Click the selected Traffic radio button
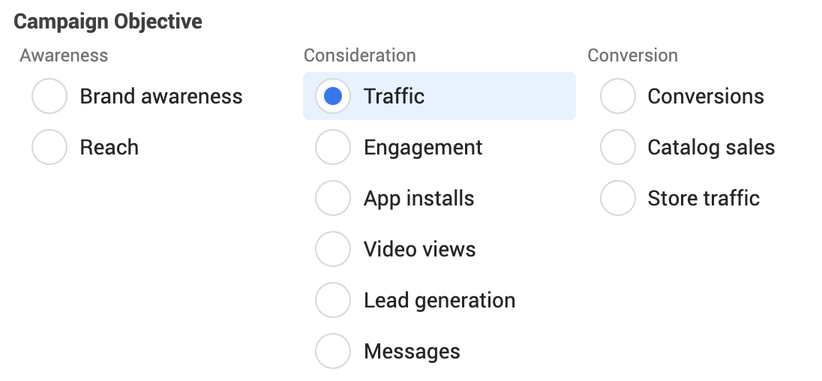This screenshot has width=822, height=381. pos(333,96)
